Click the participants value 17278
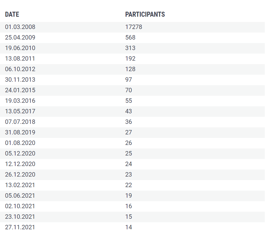Image resolution: width=265 pixels, height=241 pixels. click(134, 27)
